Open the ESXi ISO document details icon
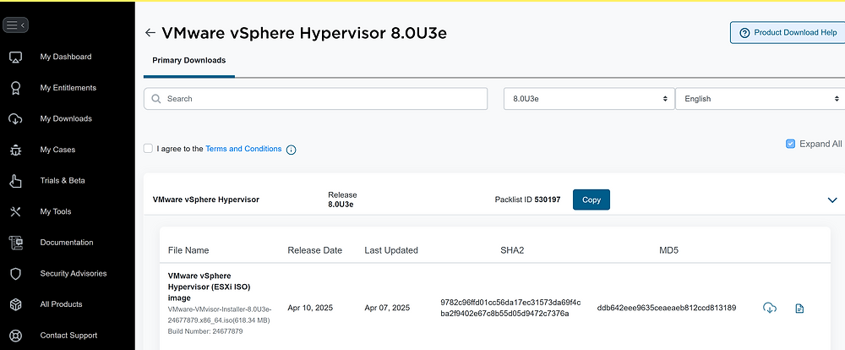This screenshot has width=845, height=350. tap(799, 309)
